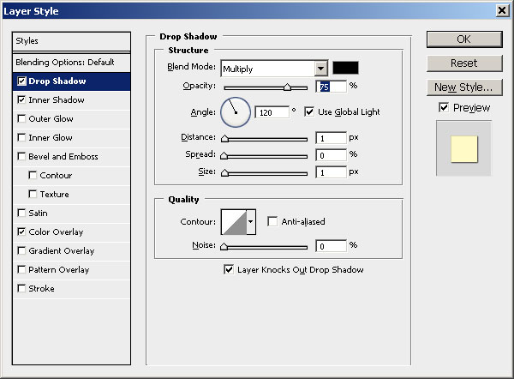Open Blending Options: Default
514x379 pixels.
pyautogui.click(x=71, y=63)
